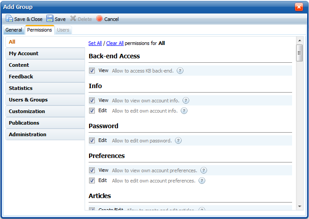Click the Password section heading

(x=103, y=126)
